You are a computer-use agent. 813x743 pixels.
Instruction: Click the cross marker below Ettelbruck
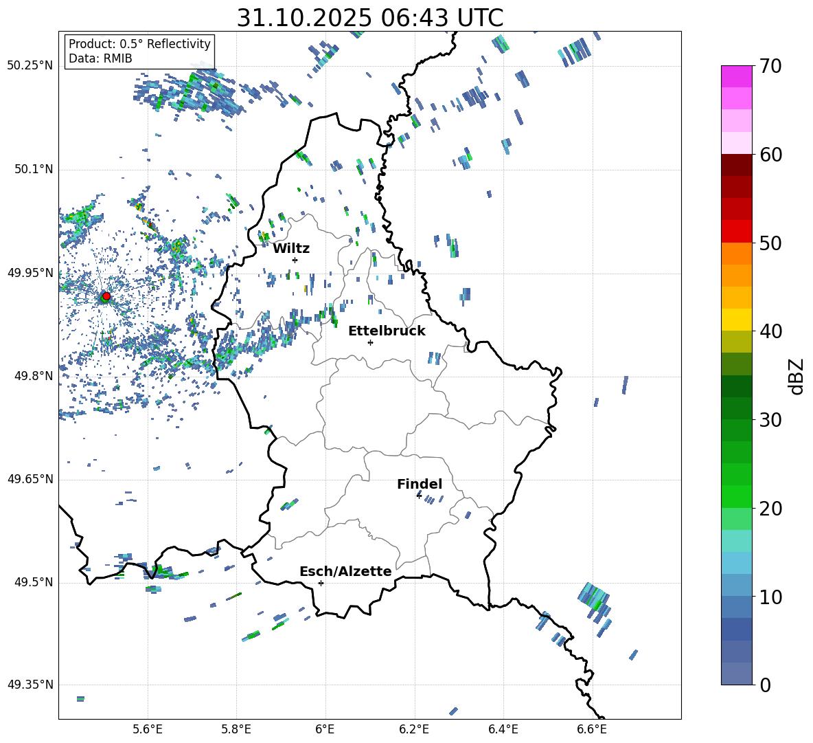click(370, 342)
